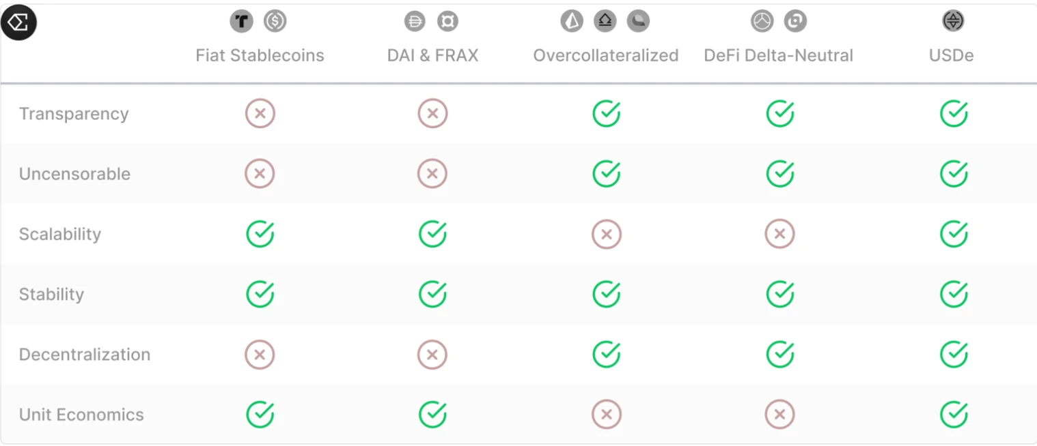Click the DAI coin icon
1037x446 pixels.
pos(415,22)
